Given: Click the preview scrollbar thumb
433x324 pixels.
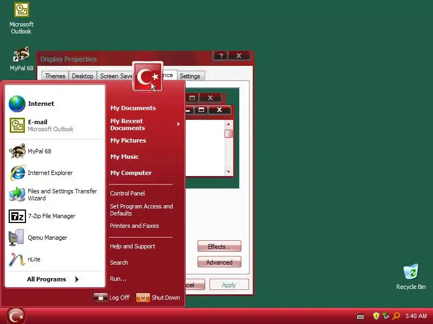Looking at the screenshot, I should (228, 134).
